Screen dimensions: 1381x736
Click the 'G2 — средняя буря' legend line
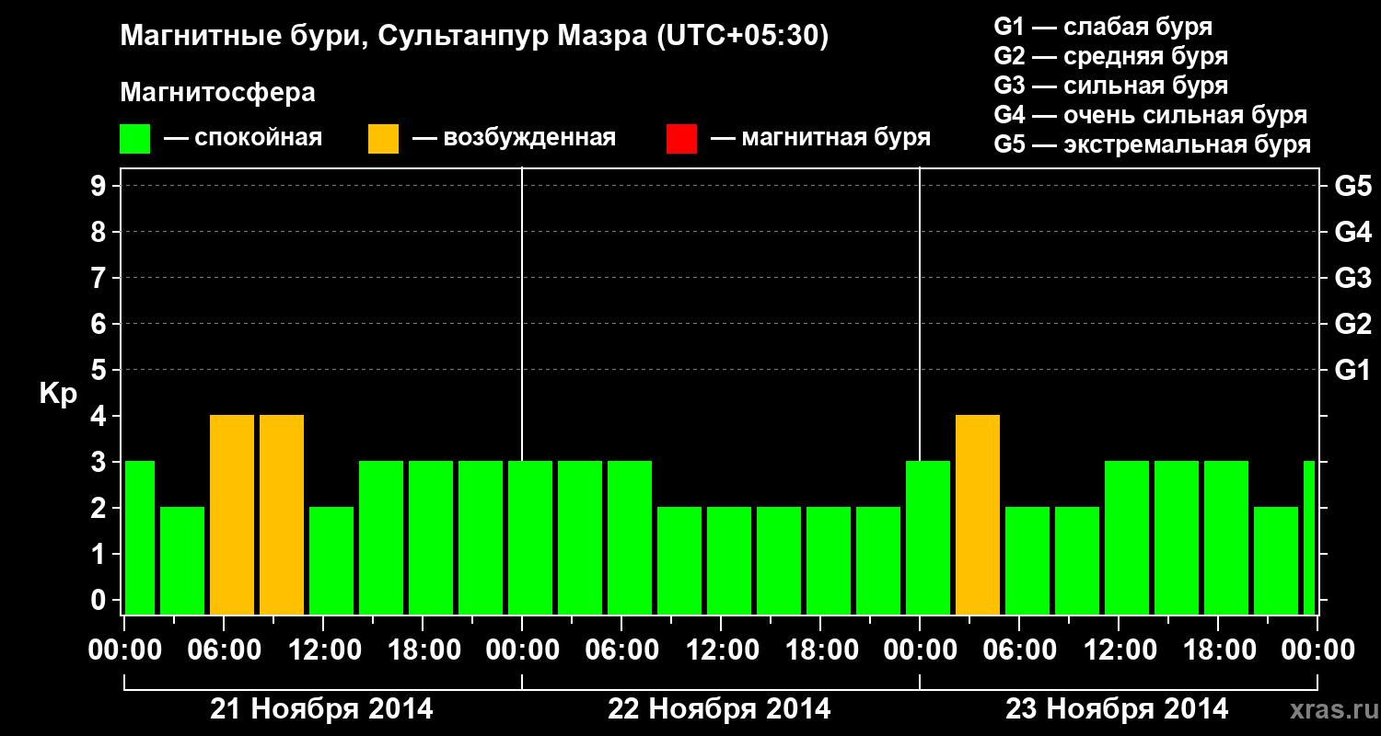point(1111,57)
